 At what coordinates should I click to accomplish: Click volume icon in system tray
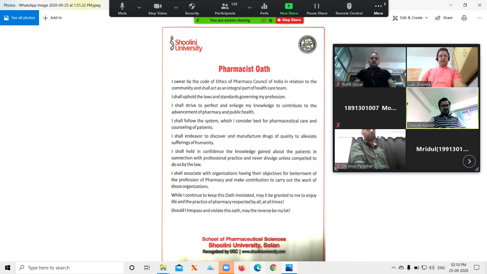(432, 268)
